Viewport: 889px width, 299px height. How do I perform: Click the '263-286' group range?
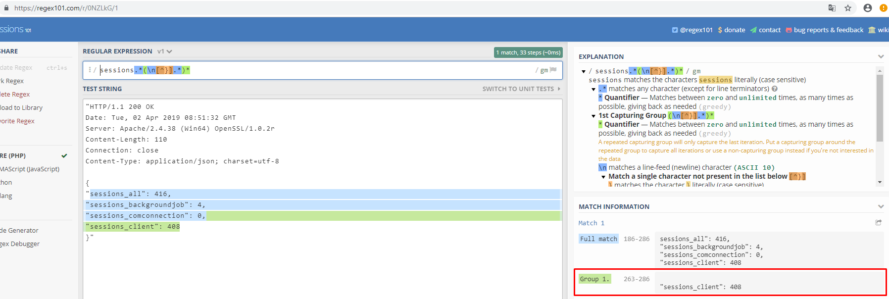[x=637, y=279]
